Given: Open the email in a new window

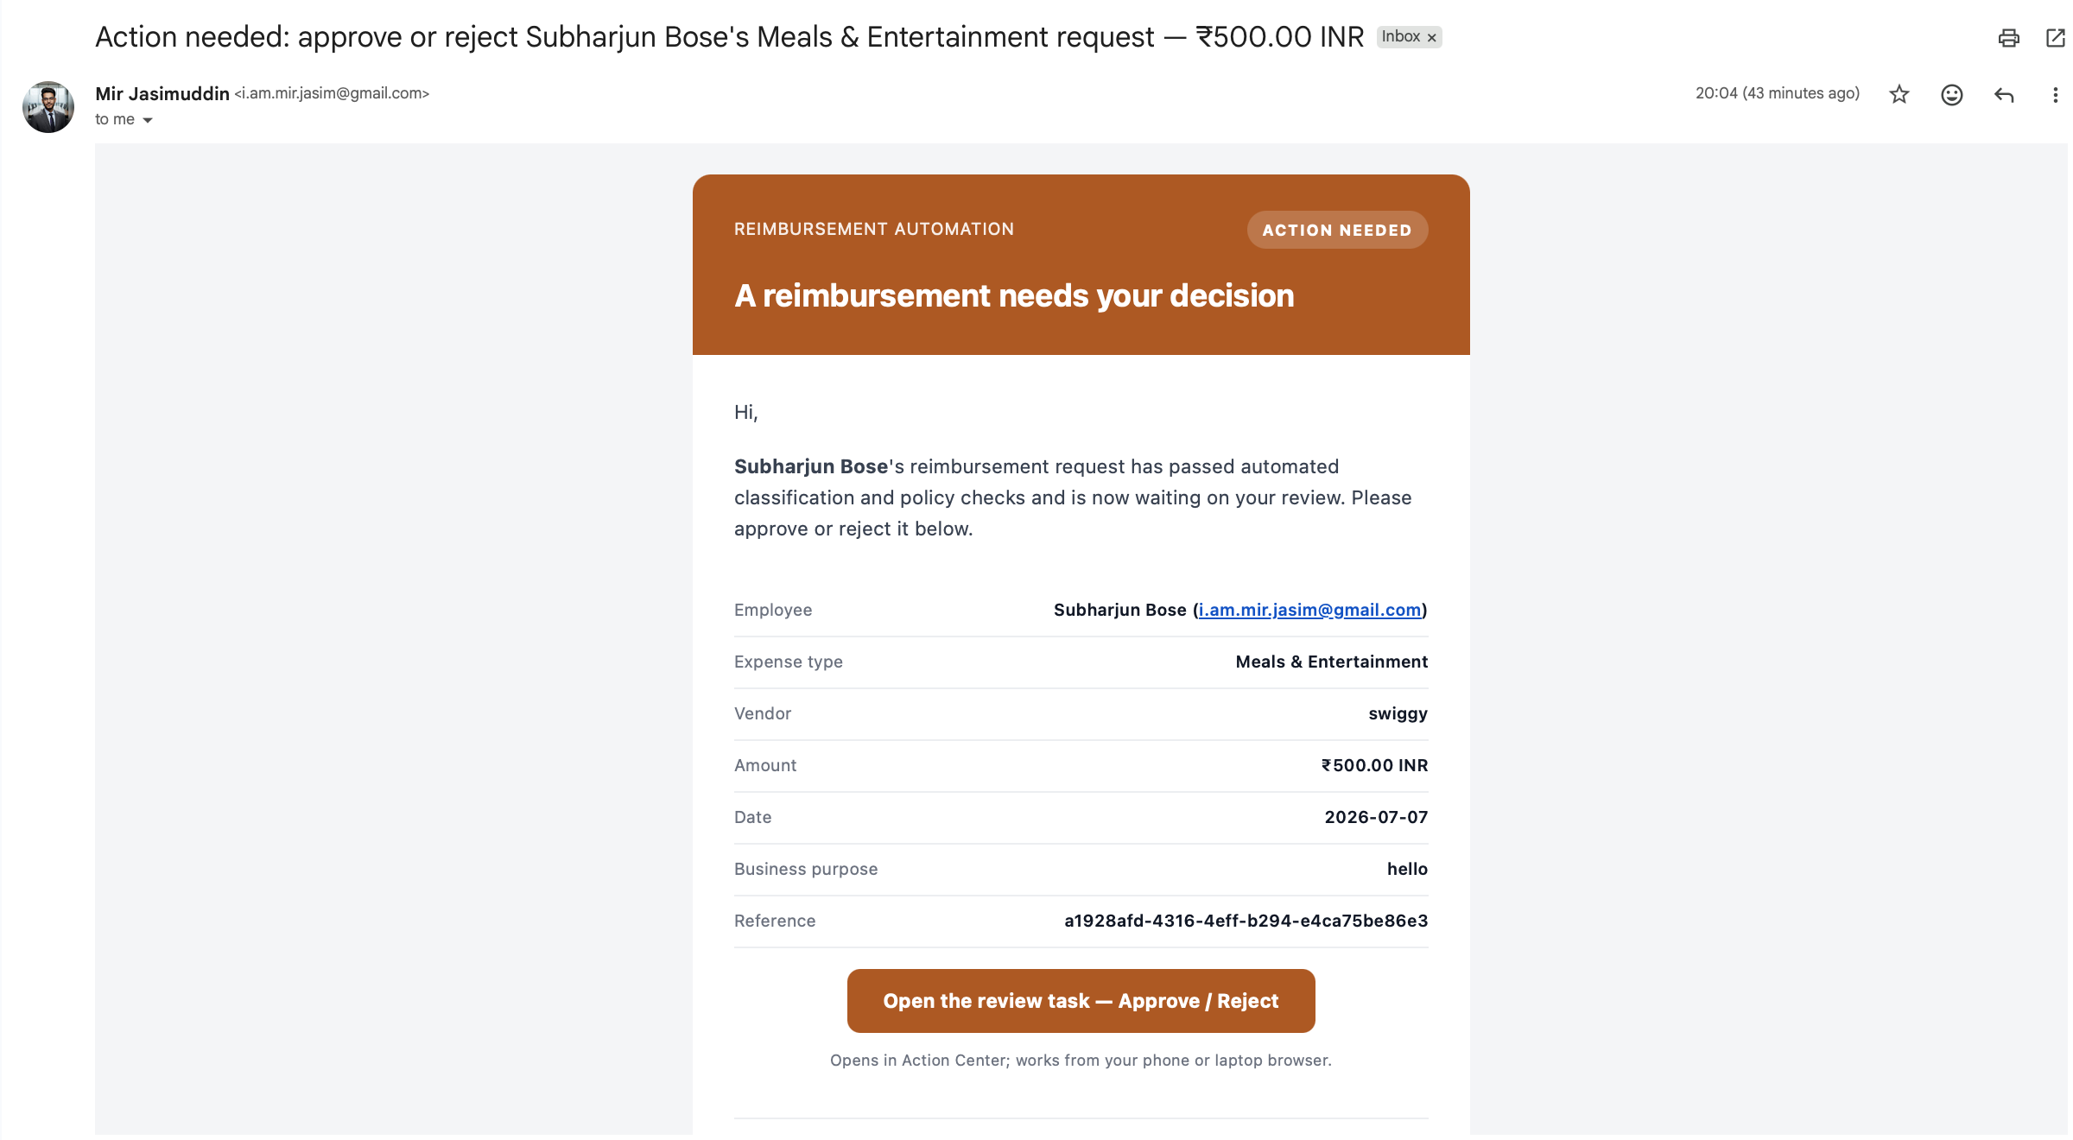Looking at the screenshot, I should click(2057, 37).
